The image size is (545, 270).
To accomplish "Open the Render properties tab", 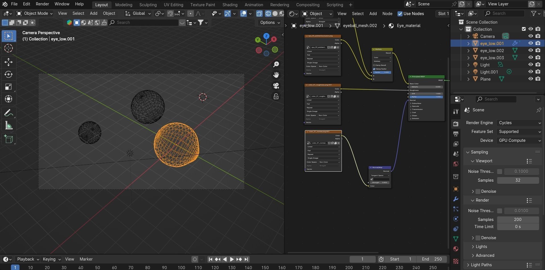I will point(456,124).
